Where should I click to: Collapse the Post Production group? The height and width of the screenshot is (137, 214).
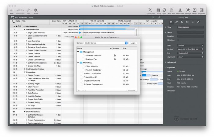tap(25, 112)
